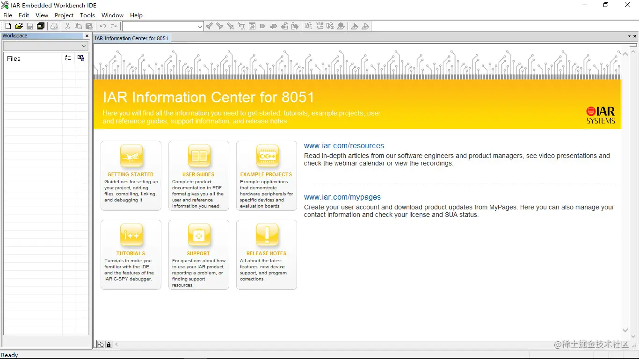
Task: Open the editor tab list dropdown arrow
Action: [629, 36]
